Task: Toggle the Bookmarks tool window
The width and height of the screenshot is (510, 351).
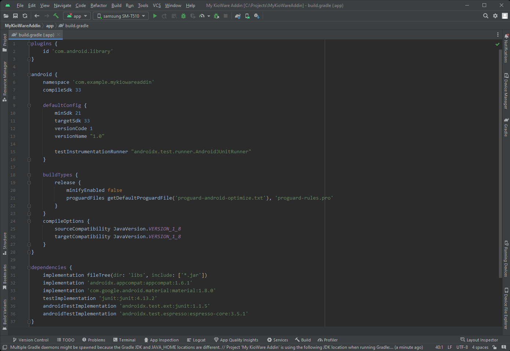Action: click(4, 277)
